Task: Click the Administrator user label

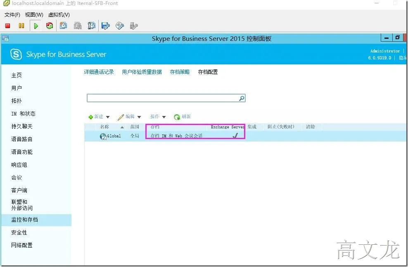Action: 385,51
